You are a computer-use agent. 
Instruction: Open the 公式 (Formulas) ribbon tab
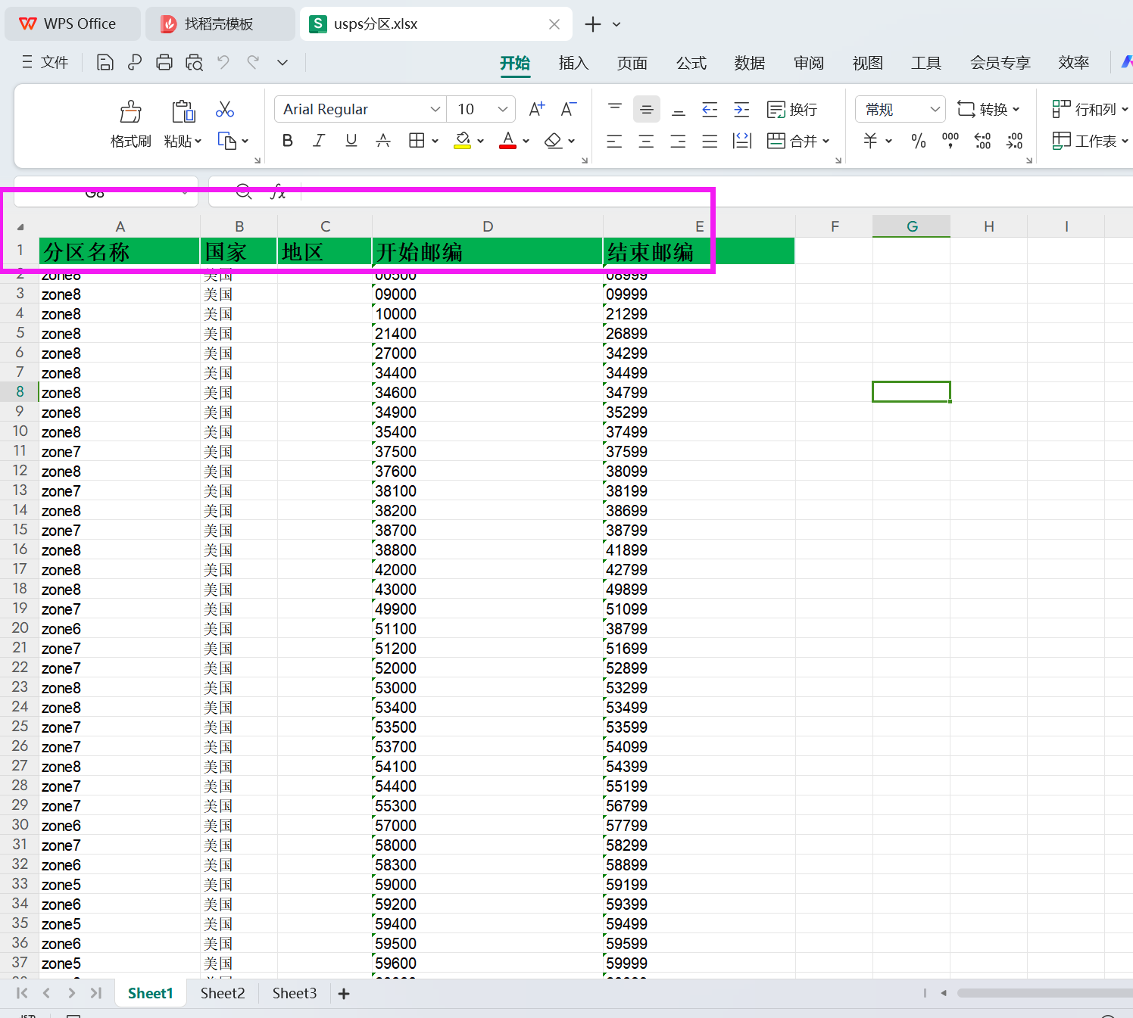[691, 63]
